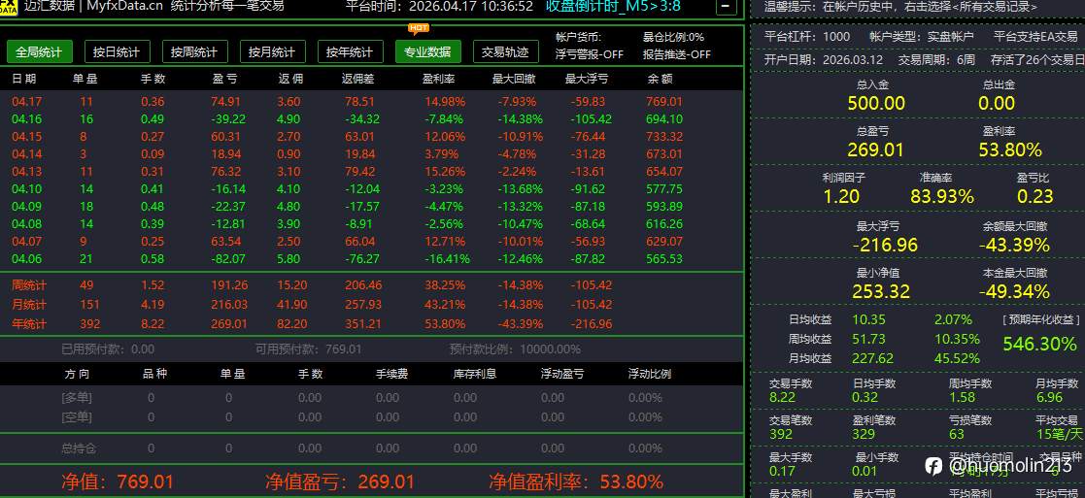Click the 最大浮亏 value -216.96
This screenshot has width=1085, height=498.
click(885, 245)
